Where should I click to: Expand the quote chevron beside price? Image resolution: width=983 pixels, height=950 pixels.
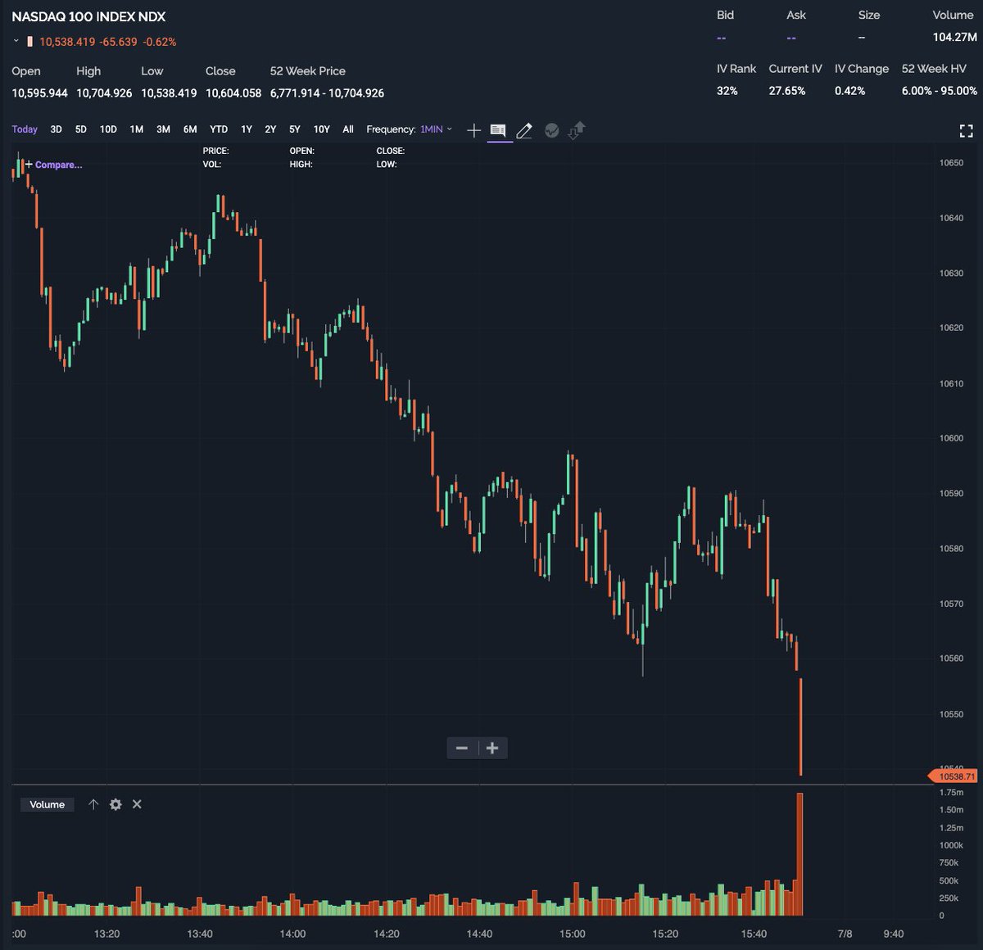(16, 41)
